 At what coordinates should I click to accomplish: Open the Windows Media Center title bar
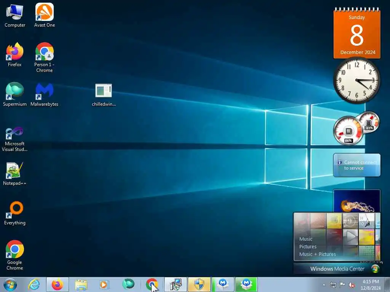(337, 269)
